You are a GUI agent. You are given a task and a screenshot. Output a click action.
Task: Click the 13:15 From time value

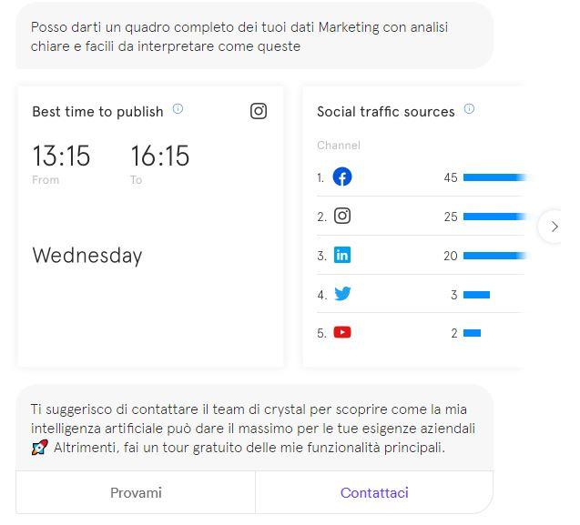[x=61, y=156]
